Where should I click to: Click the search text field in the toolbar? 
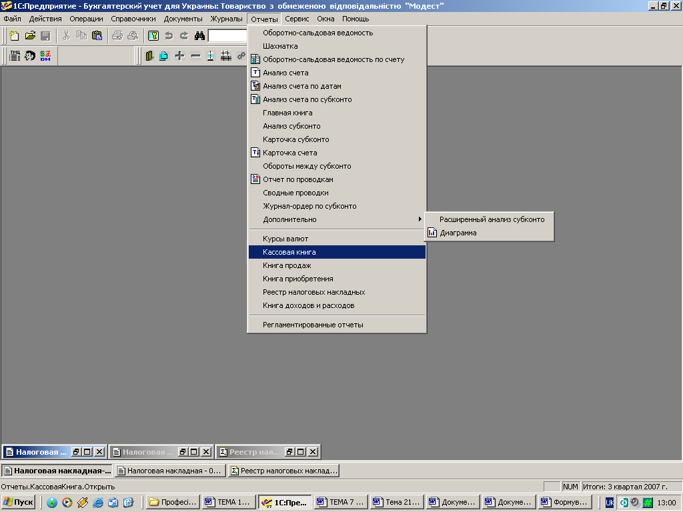pyautogui.click(x=227, y=36)
